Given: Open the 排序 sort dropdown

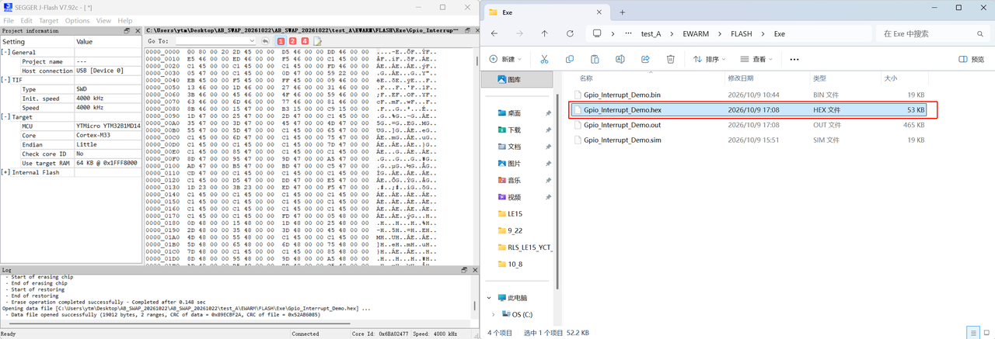Looking at the screenshot, I should tap(710, 59).
